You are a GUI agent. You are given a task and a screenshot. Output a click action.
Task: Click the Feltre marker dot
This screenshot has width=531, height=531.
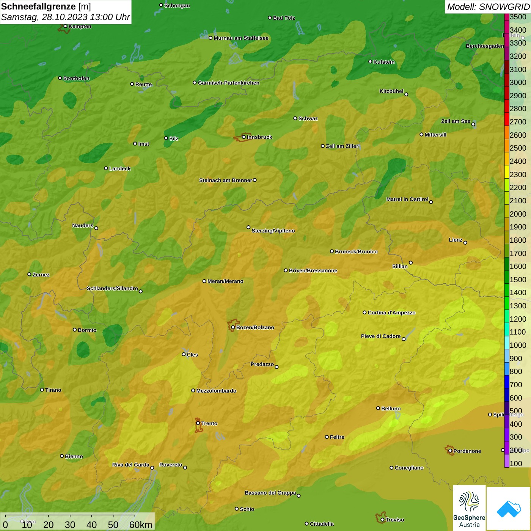(327, 437)
